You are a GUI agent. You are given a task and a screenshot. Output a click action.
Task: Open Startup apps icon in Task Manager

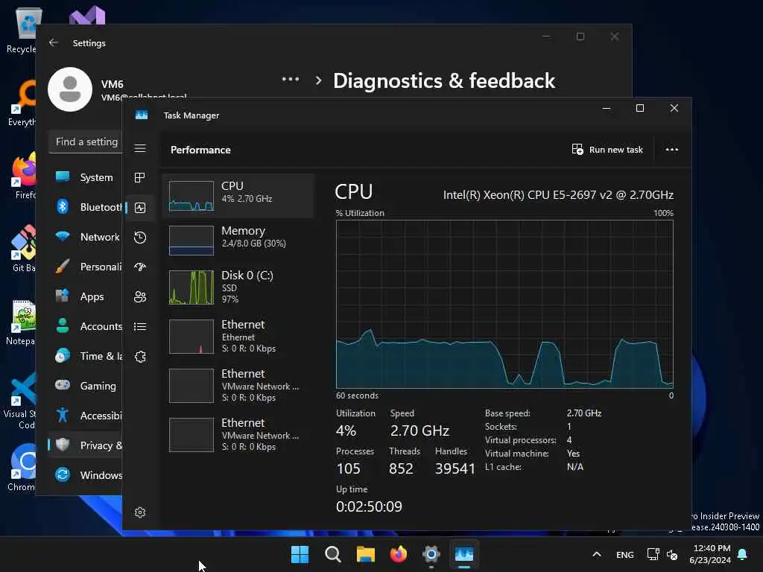tap(140, 267)
